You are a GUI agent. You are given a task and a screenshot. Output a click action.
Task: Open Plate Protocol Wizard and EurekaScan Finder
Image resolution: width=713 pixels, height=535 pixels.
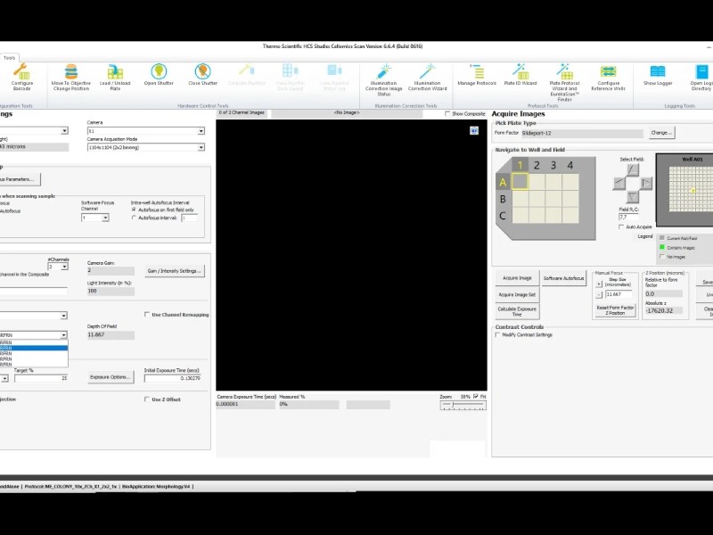point(564,82)
